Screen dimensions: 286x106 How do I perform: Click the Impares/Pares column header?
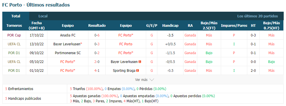click(234, 26)
